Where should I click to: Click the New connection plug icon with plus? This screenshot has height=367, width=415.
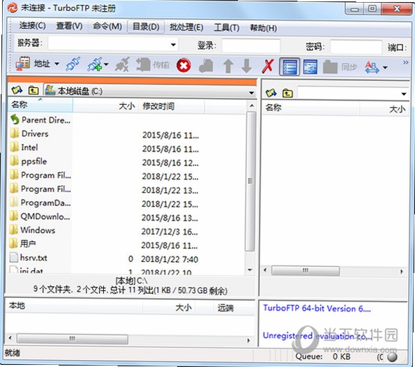coord(95,64)
